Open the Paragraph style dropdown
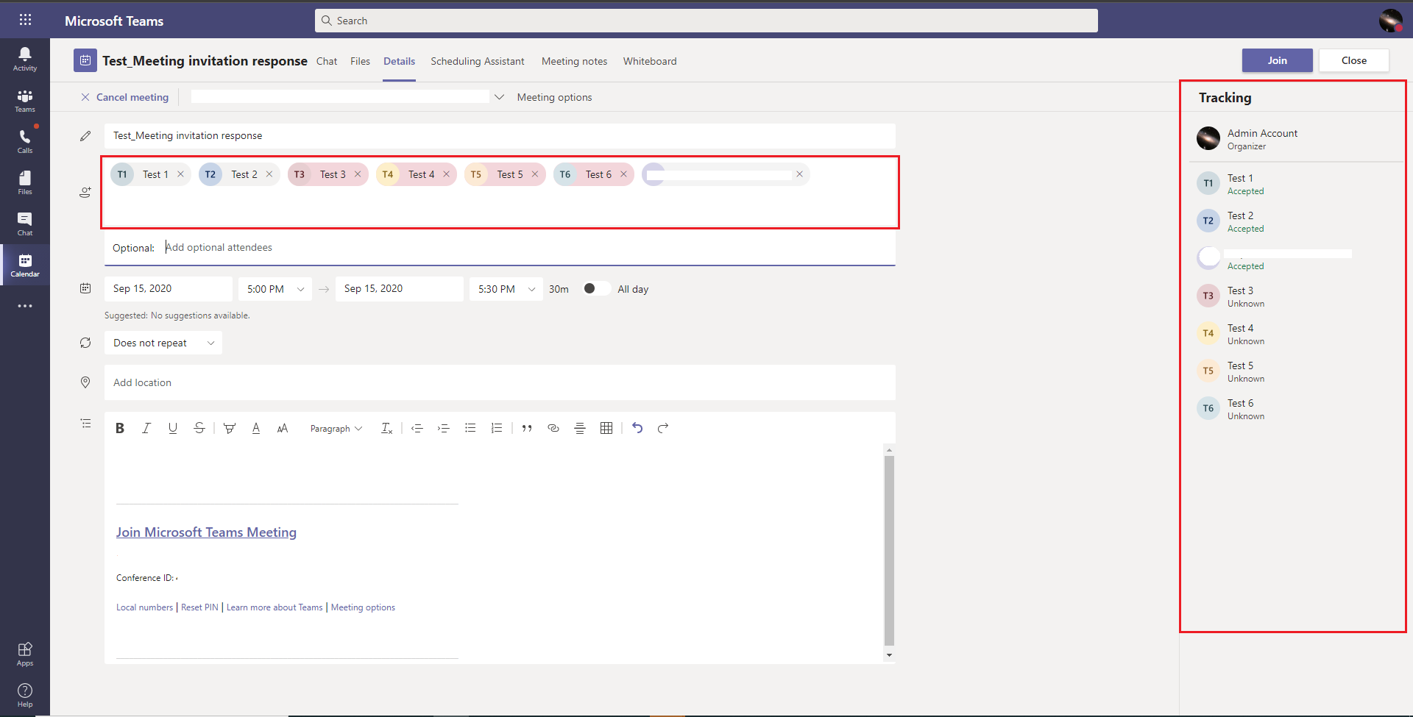This screenshot has width=1413, height=717. point(336,429)
